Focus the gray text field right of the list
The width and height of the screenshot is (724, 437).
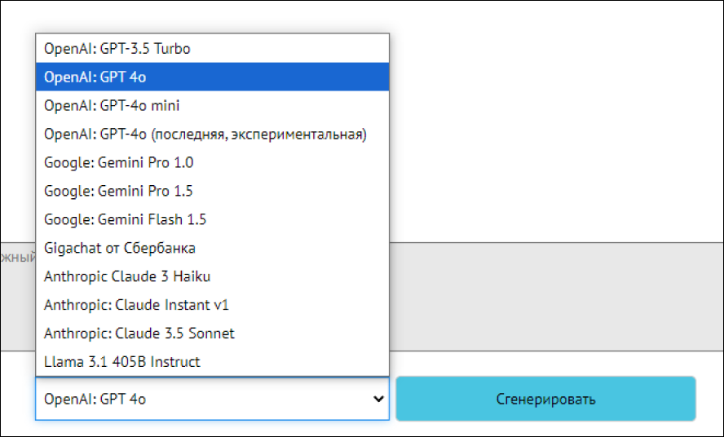(554, 295)
